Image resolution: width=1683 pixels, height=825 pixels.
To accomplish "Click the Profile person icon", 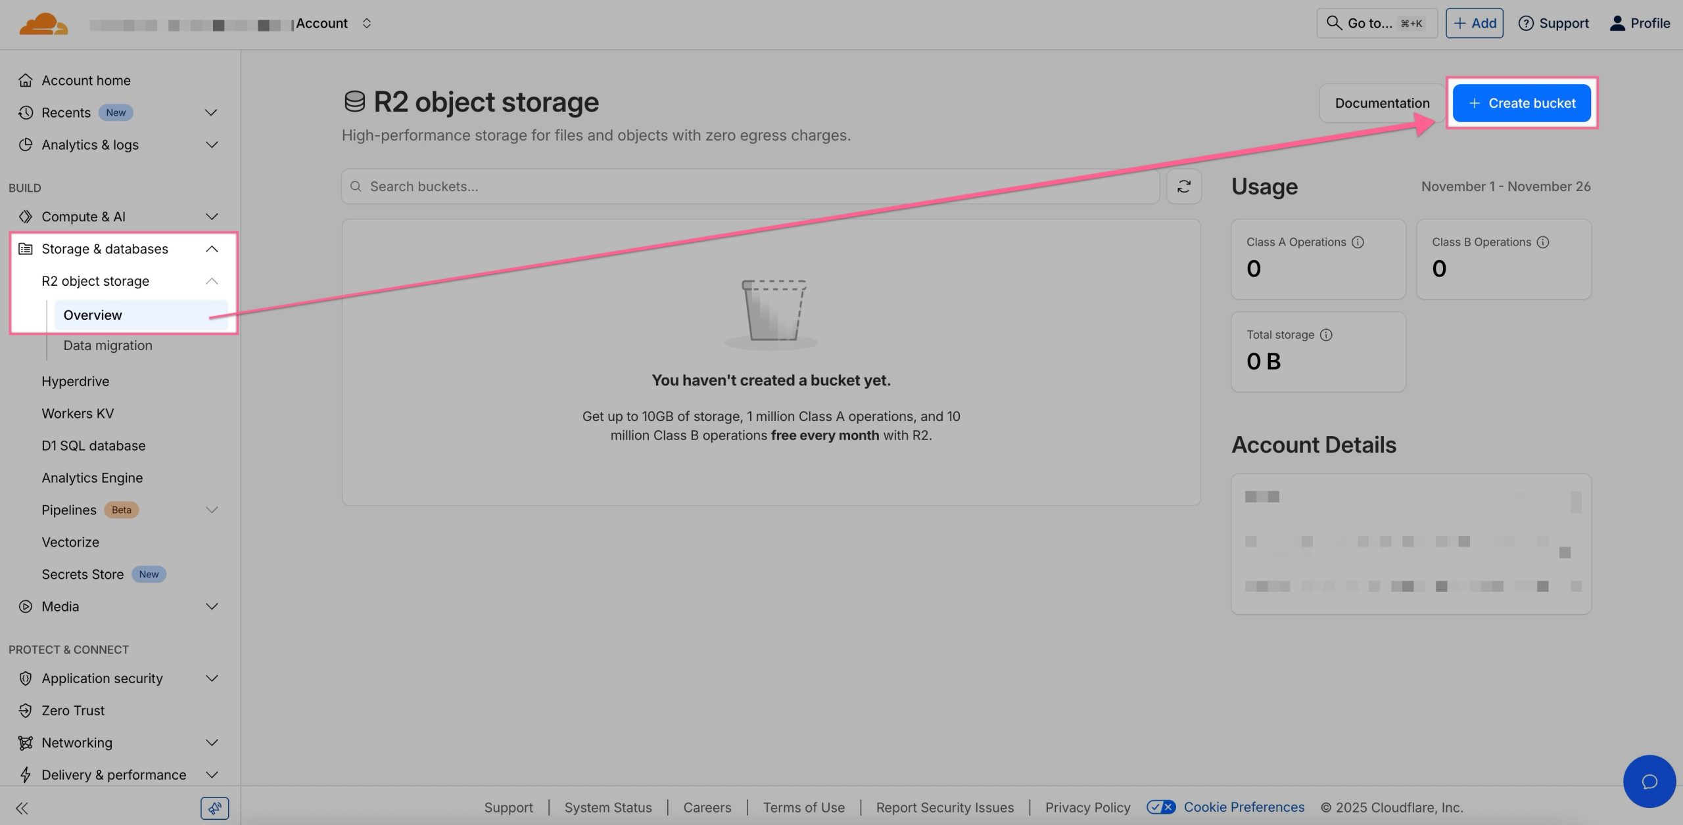I will coord(1617,23).
